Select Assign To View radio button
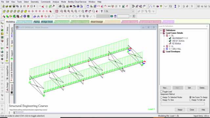Image resolution: width=210 pixels, height=118 pixels. (161, 100)
